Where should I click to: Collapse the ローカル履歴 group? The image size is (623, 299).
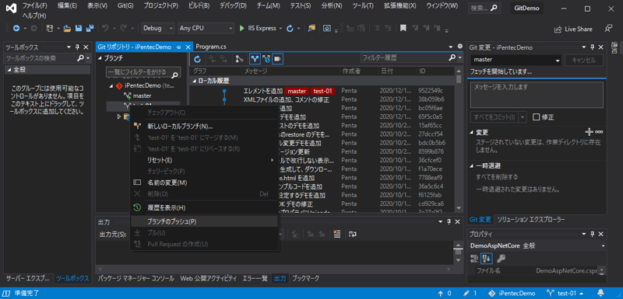[x=194, y=81]
